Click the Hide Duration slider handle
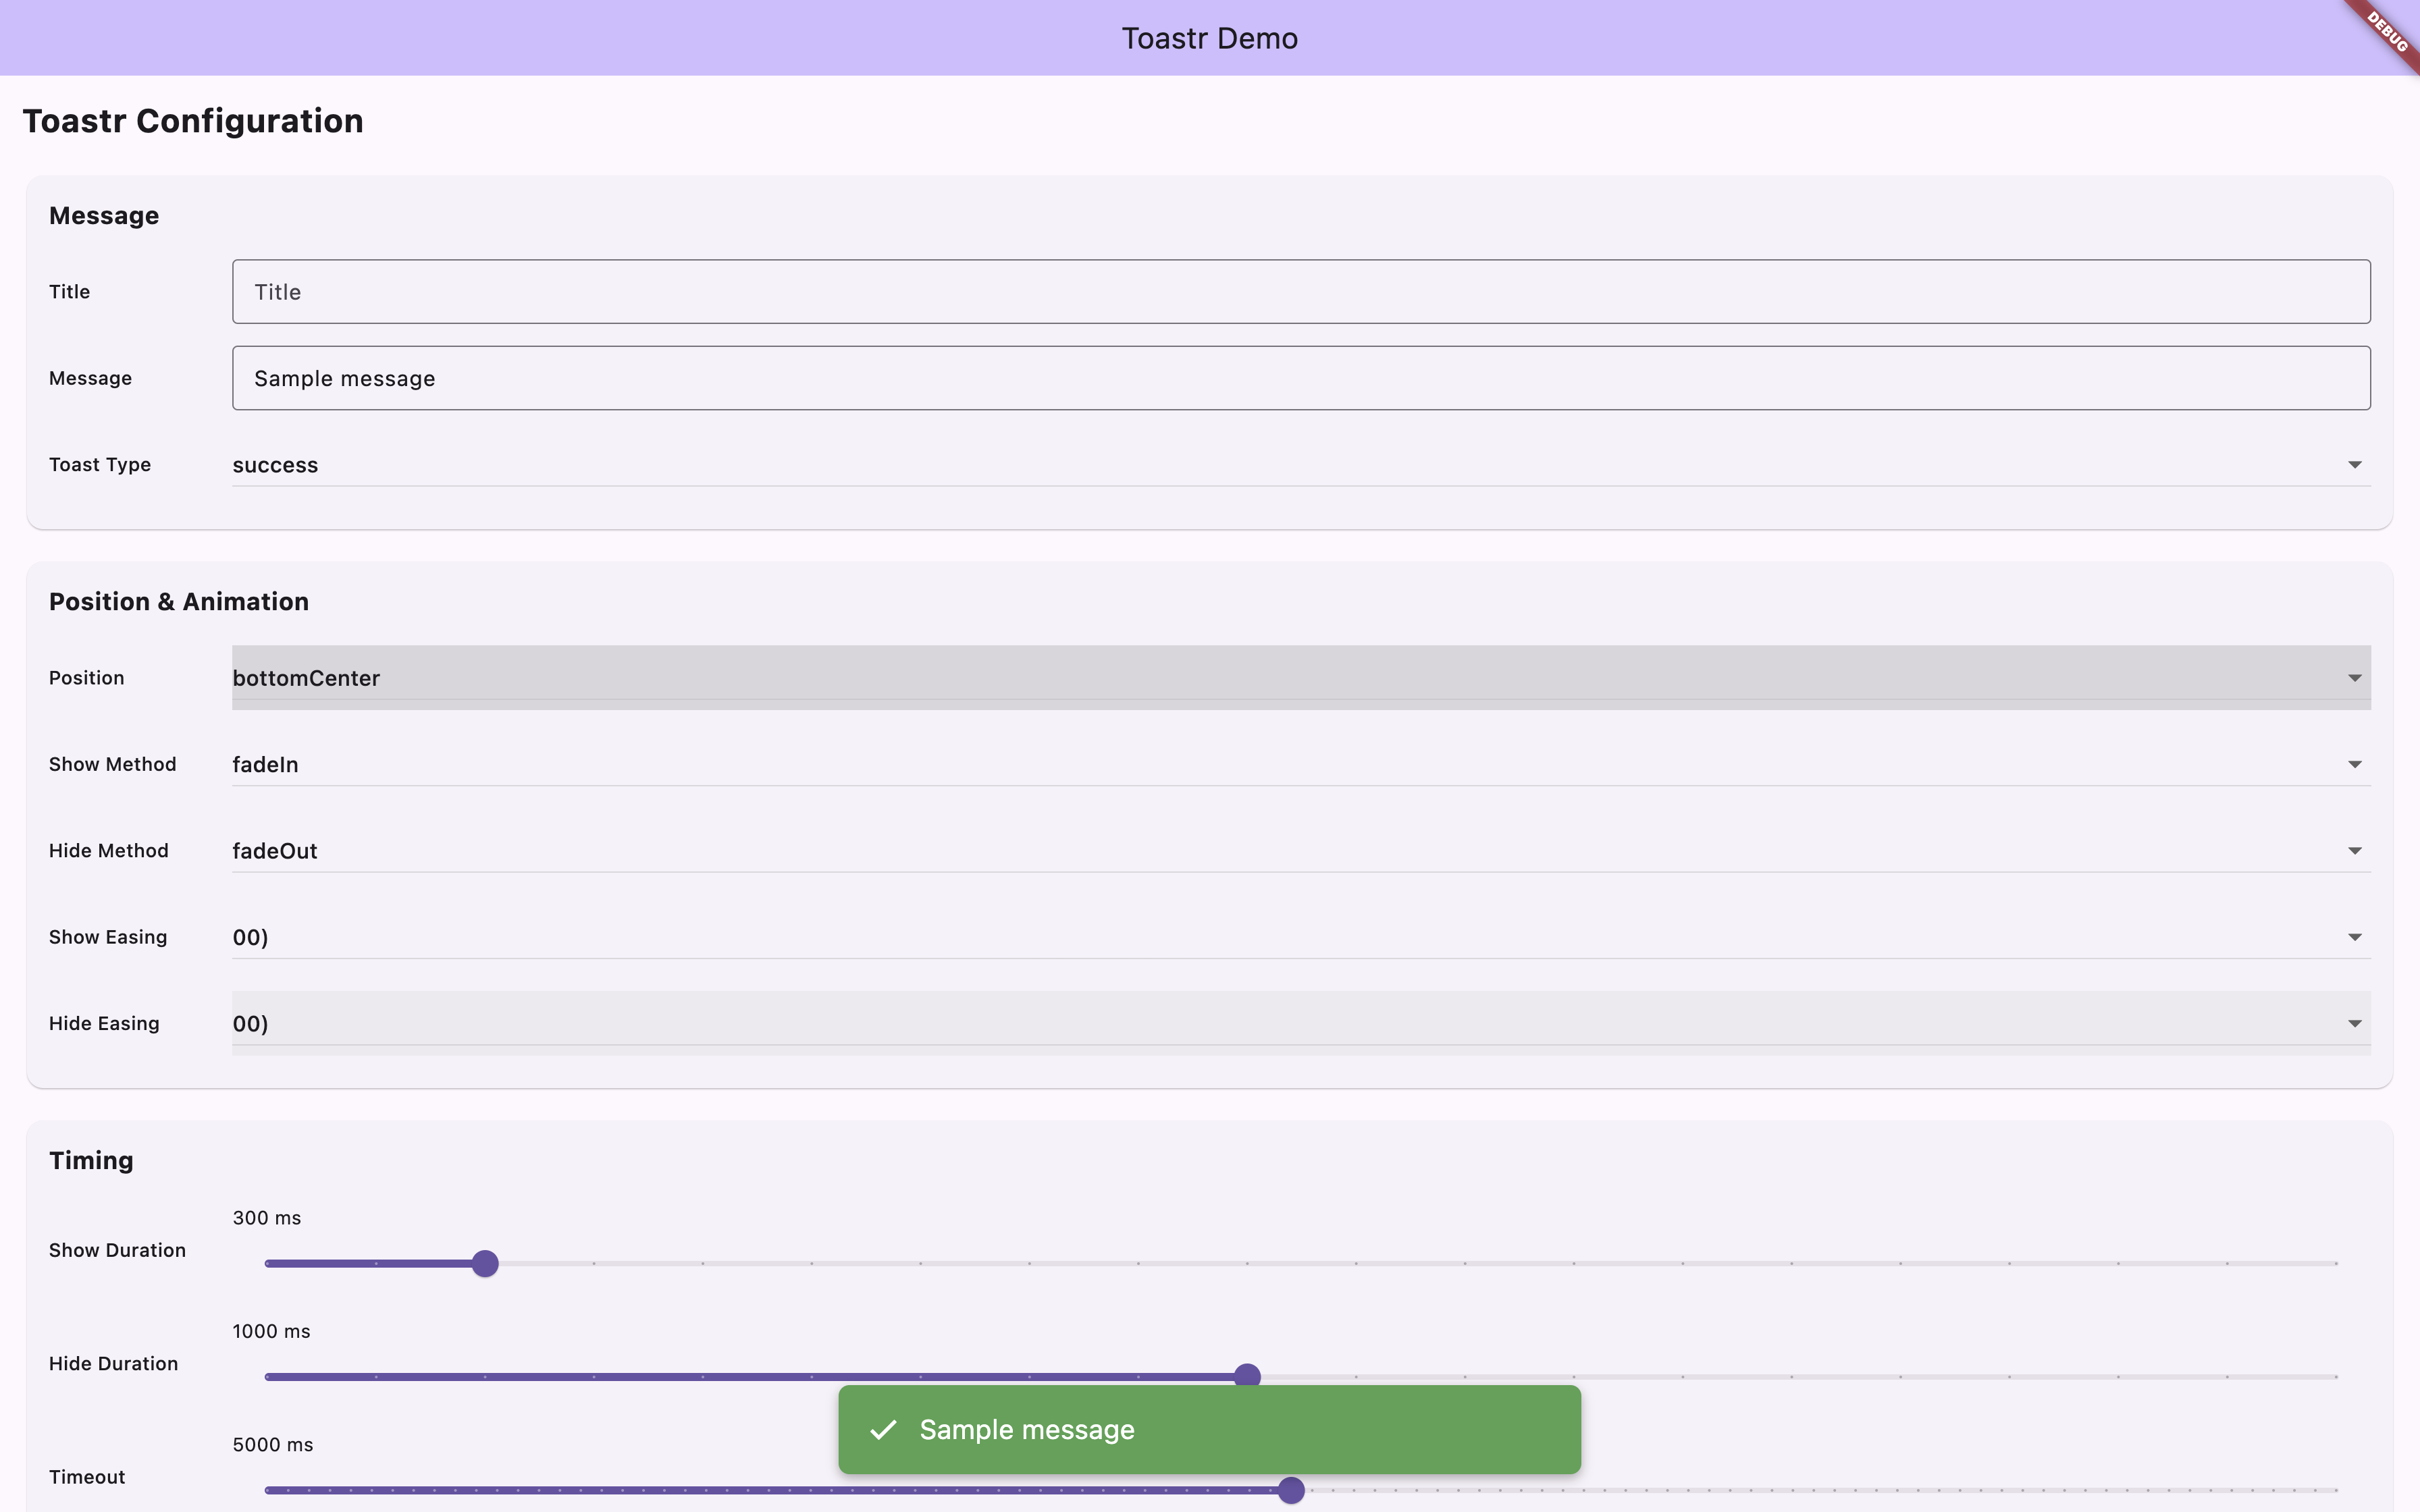 [x=1247, y=1374]
